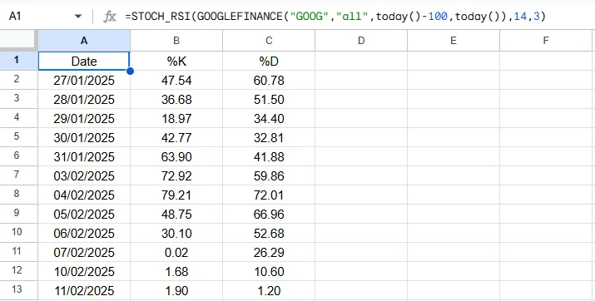Image resolution: width=595 pixels, height=301 pixels.
Task: Select cell with date 31/01/2025
Action: coord(84,156)
